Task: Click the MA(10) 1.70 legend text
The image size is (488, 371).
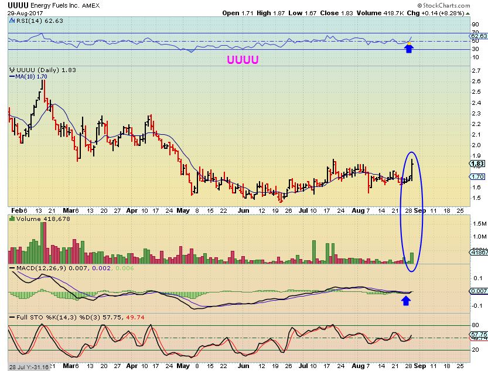Action: tap(31, 77)
